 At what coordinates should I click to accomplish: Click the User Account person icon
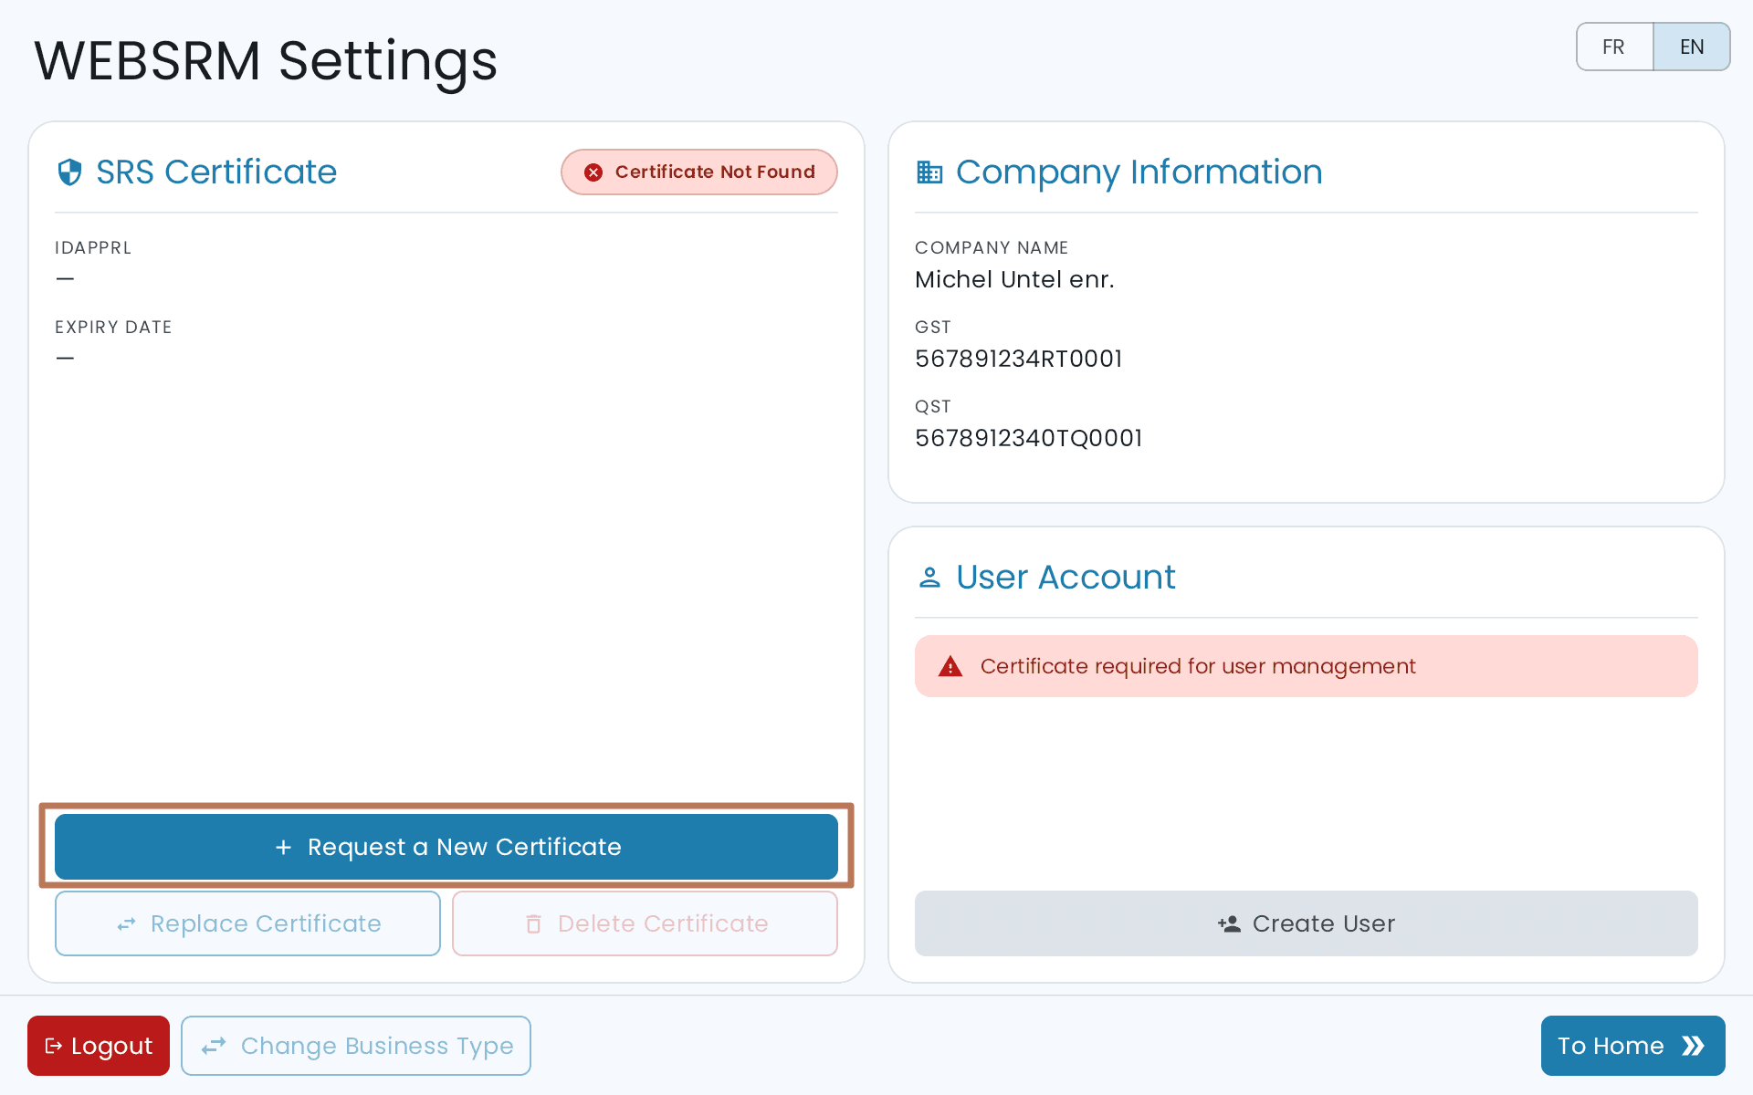coord(929,578)
